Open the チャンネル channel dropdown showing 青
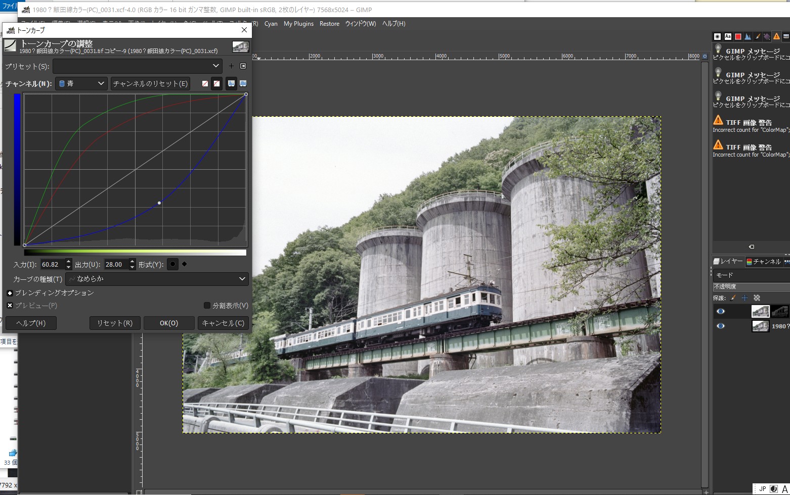 pyautogui.click(x=81, y=83)
